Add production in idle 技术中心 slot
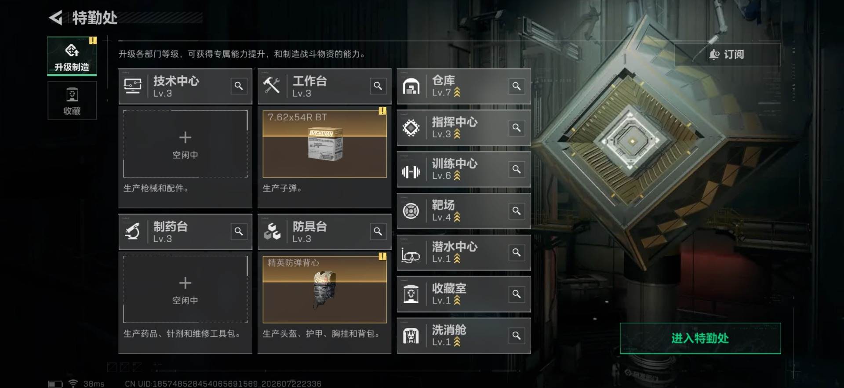This screenshot has height=388, width=844. coord(185,144)
